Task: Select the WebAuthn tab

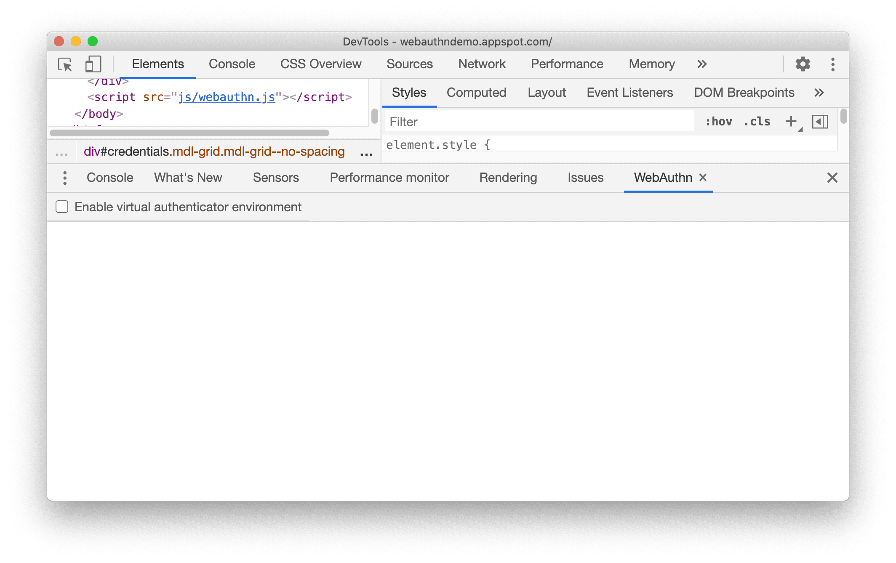Action: [x=661, y=177]
